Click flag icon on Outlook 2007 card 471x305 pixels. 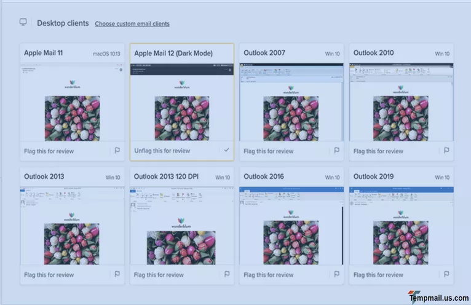pyautogui.click(x=336, y=151)
